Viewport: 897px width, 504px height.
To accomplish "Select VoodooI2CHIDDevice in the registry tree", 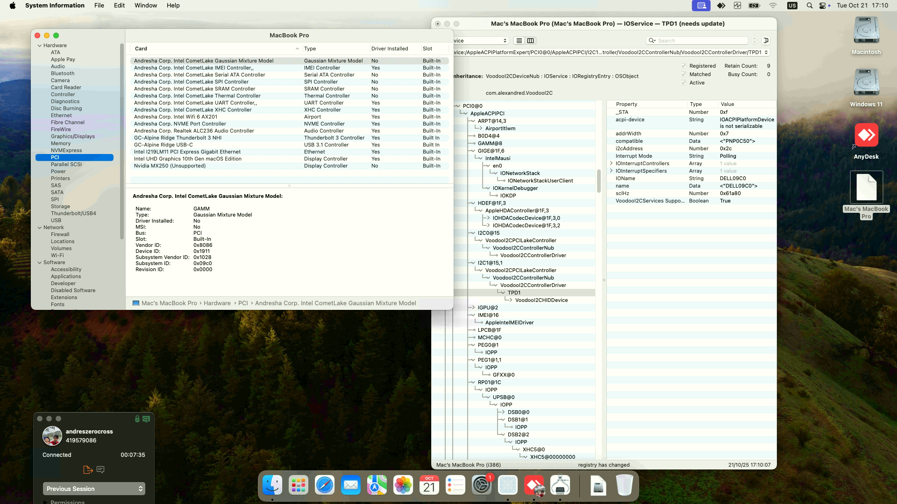I will coord(541,300).
